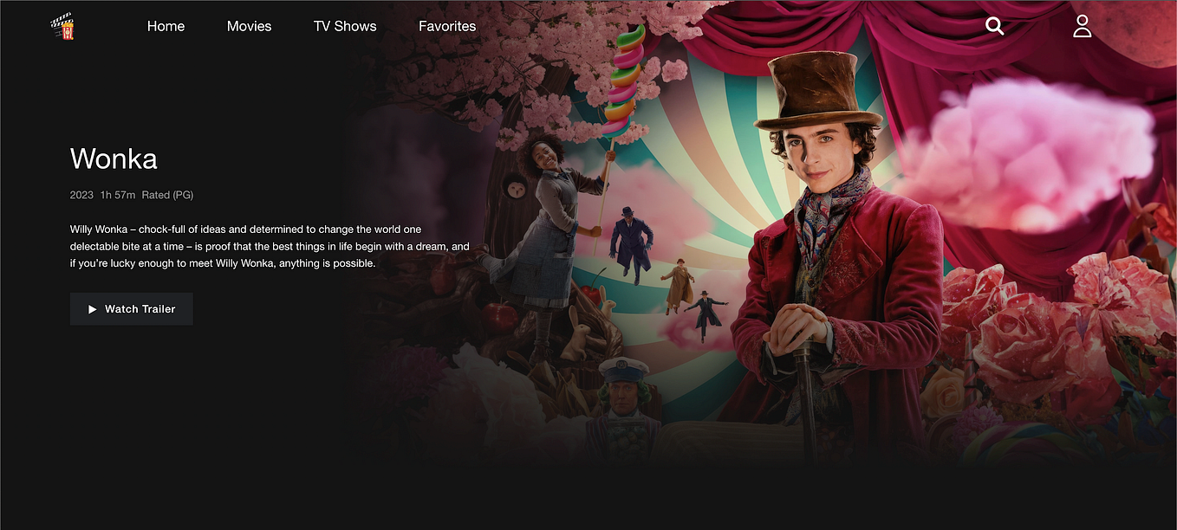
Task: Open the Movies section
Action: (249, 26)
